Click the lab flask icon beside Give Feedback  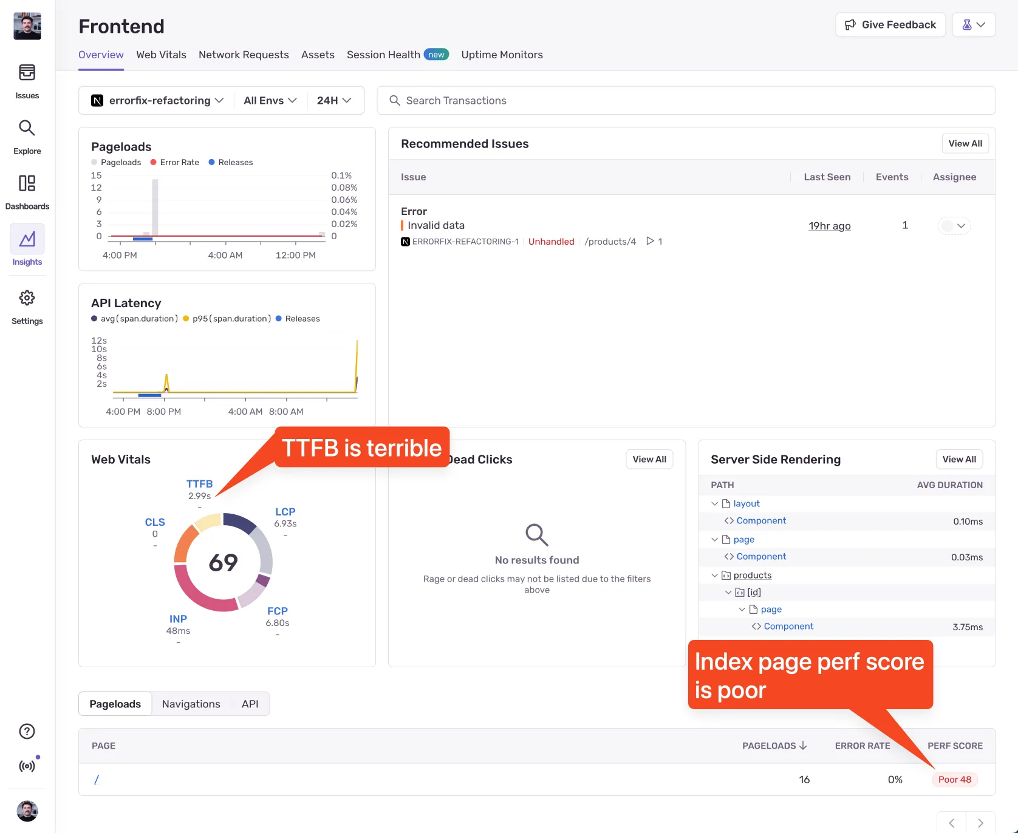972,24
